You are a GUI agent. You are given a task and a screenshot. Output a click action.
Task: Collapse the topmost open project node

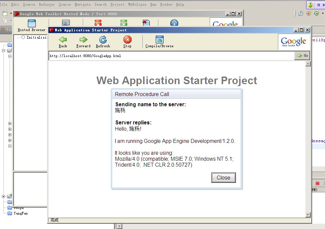4,50
